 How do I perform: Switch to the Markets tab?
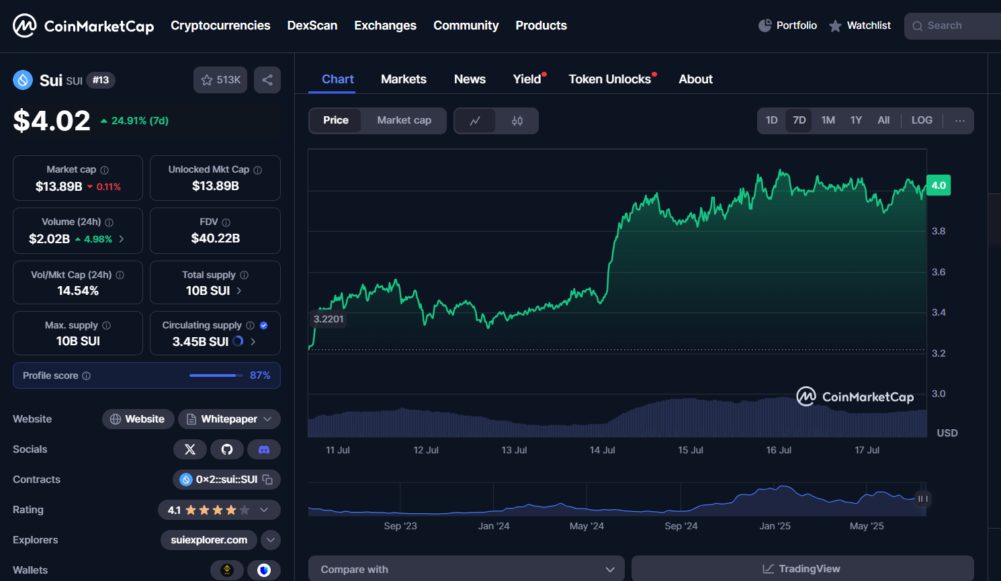click(x=404, y=79)
